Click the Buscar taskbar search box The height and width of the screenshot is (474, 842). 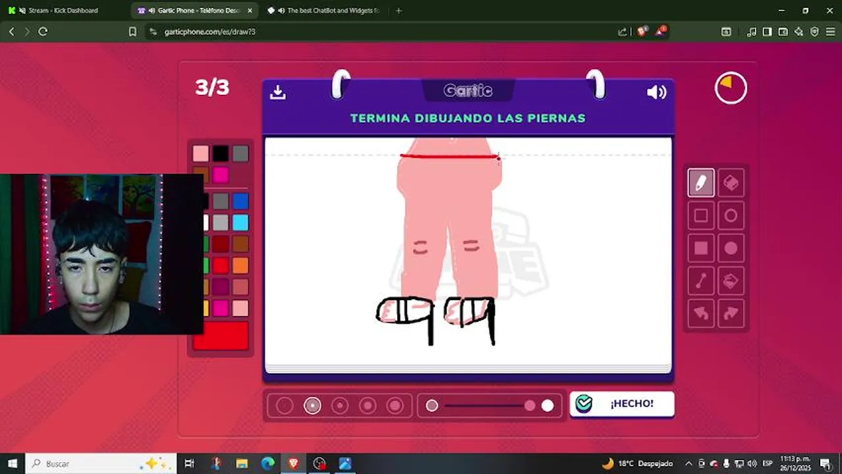pos(101,463)
